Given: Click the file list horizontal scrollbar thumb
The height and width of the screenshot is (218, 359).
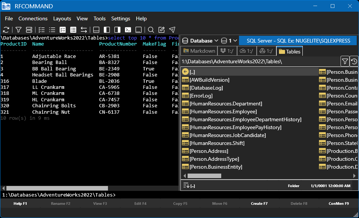Looking at the screenshot, I should pos(204,176).
